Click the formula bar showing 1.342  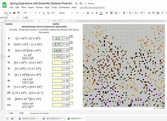pyautogui.click(x=25, y=18)
